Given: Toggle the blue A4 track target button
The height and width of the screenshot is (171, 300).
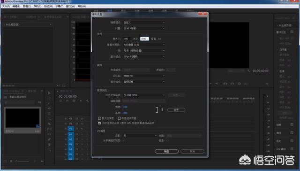Looking at the screenshot, I should [71, 149].
